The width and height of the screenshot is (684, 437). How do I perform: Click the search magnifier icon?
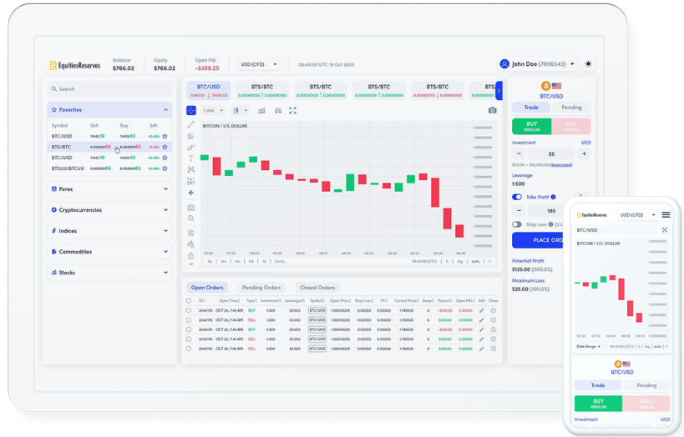coord(54,89)
